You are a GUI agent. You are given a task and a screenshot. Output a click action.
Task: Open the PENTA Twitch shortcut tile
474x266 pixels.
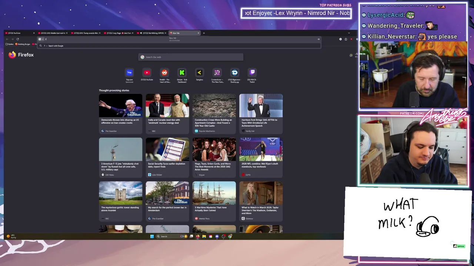[x=252, y=75]
